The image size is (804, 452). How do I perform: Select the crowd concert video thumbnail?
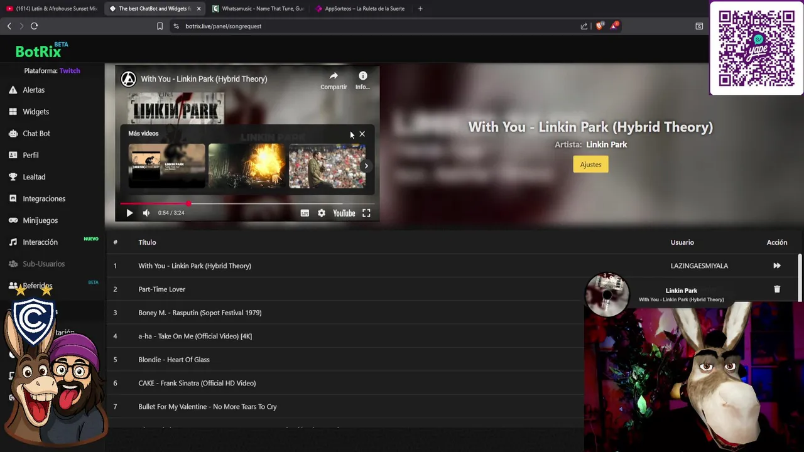point(327,166)
